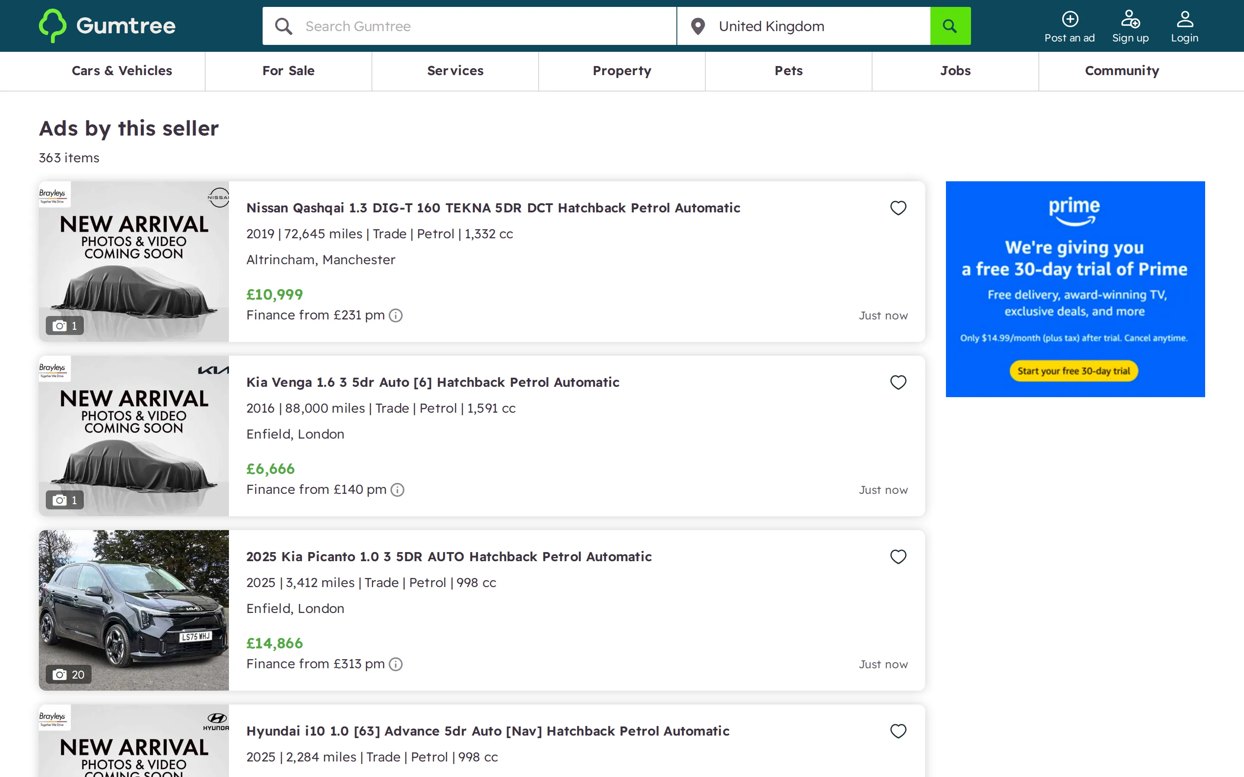Show finance info for £231 pm
Image resolution: width=1244 pixels, height=777 pixels.
pyautogui.click(x=395, y=316)
